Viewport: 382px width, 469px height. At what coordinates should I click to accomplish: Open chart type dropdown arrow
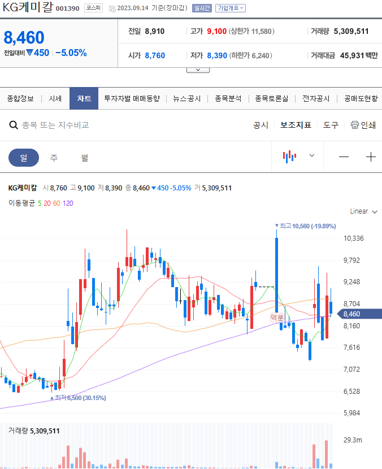(x=312, y=155)
